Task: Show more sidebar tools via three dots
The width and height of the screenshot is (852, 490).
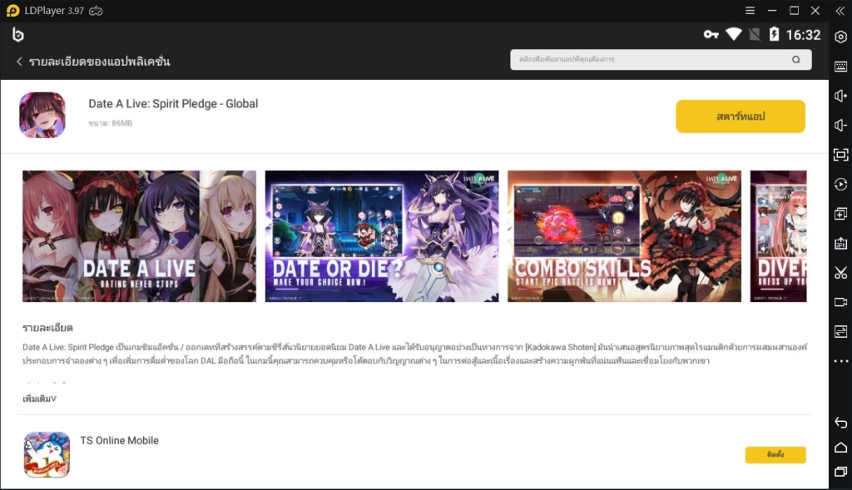Action: click(840, 361)
